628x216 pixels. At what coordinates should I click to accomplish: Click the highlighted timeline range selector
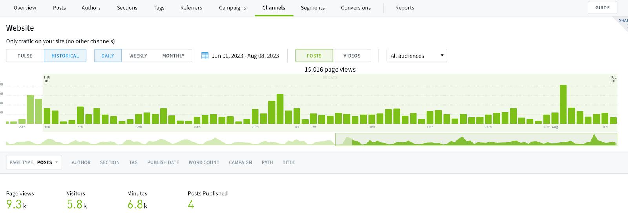point(476,140)
